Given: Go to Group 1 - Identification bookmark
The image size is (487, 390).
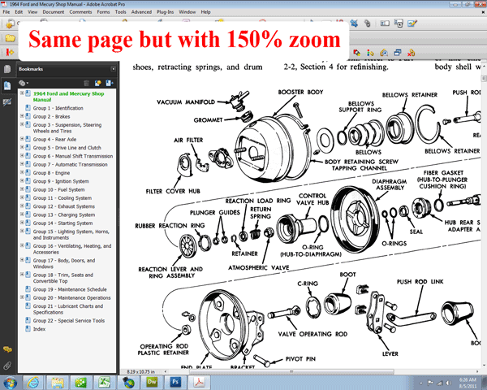Looking at the screenshot, I should click(58, 108).
